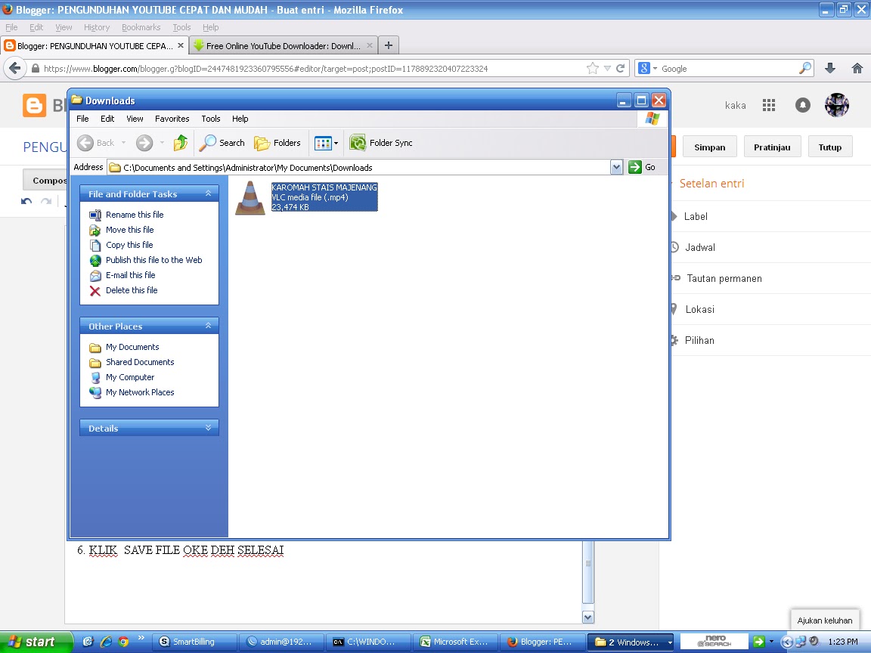Open the Edit menu in Downloads window
Screen dimensions: 871x653
(x=107, y=119)
